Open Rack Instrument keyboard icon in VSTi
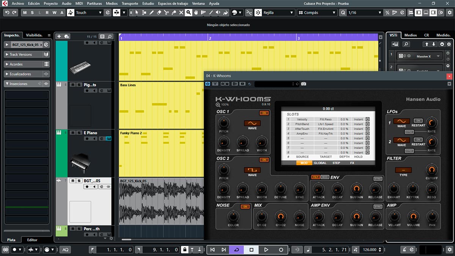455x256 pixels. 395,44
